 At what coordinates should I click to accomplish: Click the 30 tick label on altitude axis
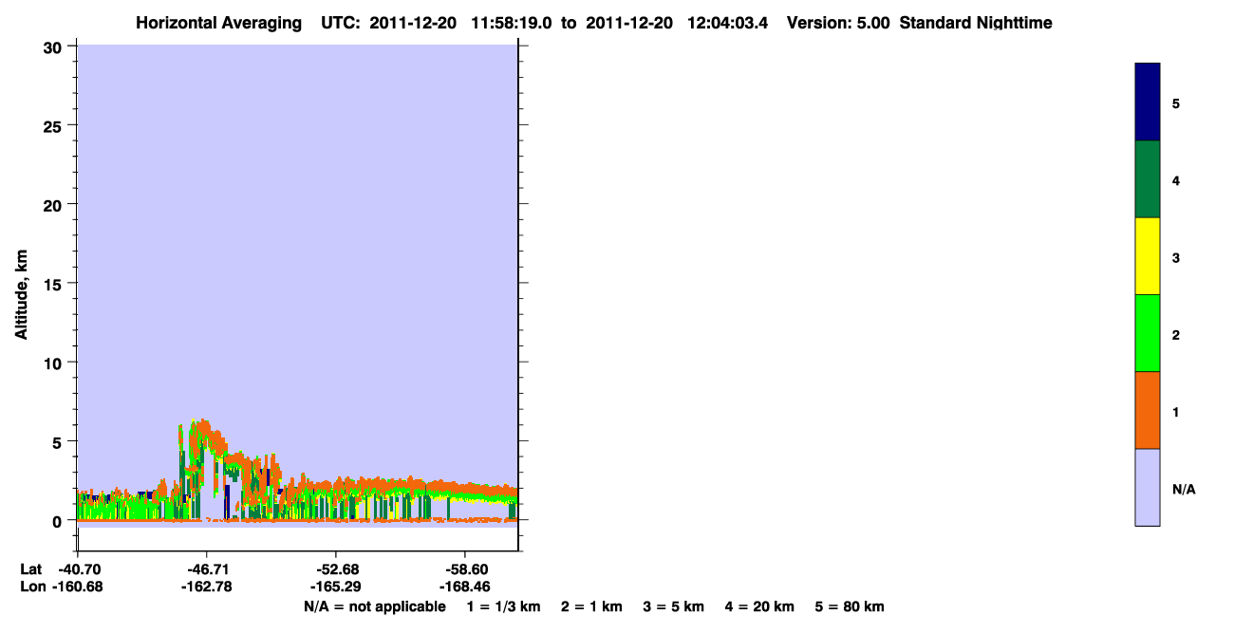coord(55,47)
